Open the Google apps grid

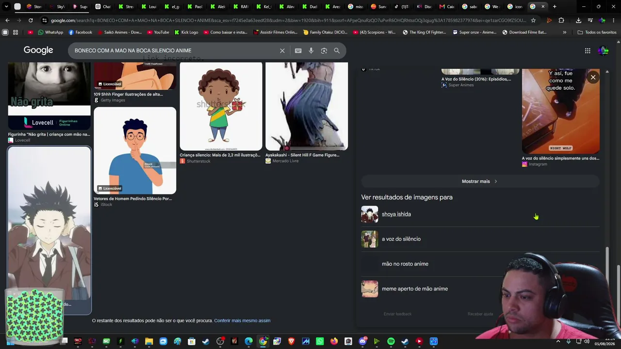[588, 50]
